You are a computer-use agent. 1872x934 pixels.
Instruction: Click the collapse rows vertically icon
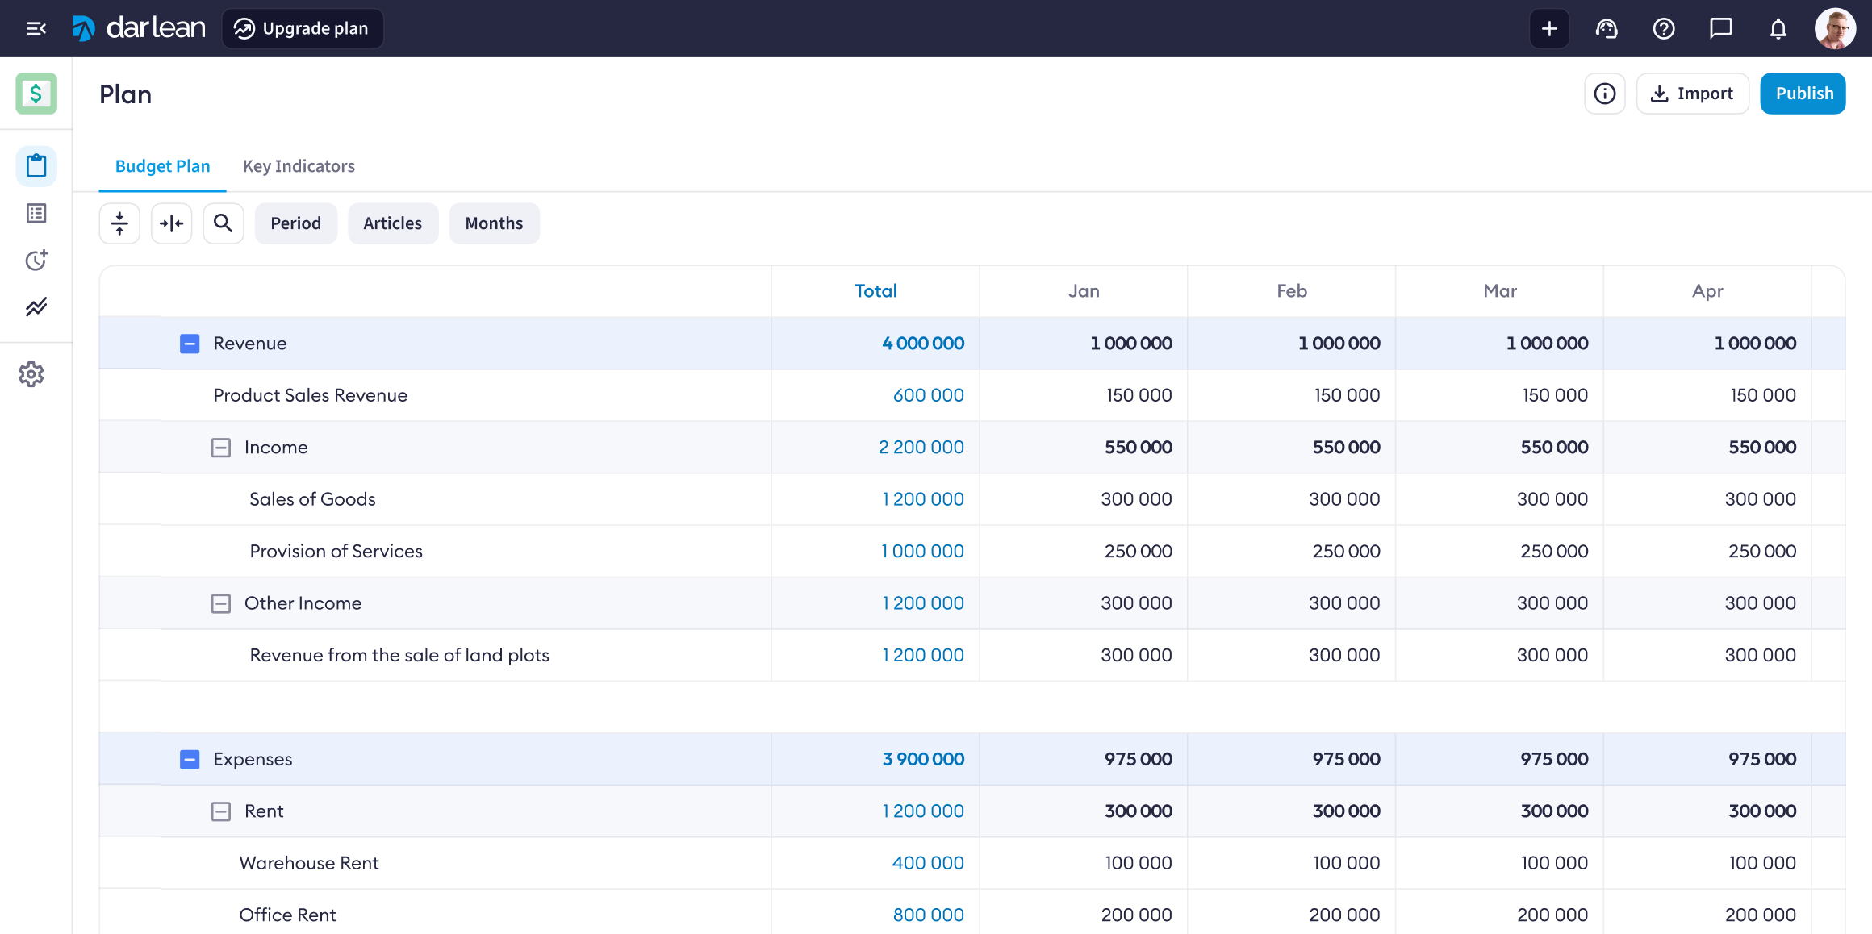(119, 223)
